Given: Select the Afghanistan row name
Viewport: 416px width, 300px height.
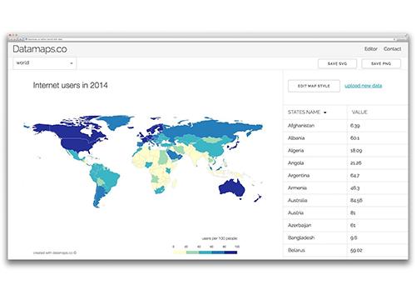Looking at the screenshot, I should point(301,126).
